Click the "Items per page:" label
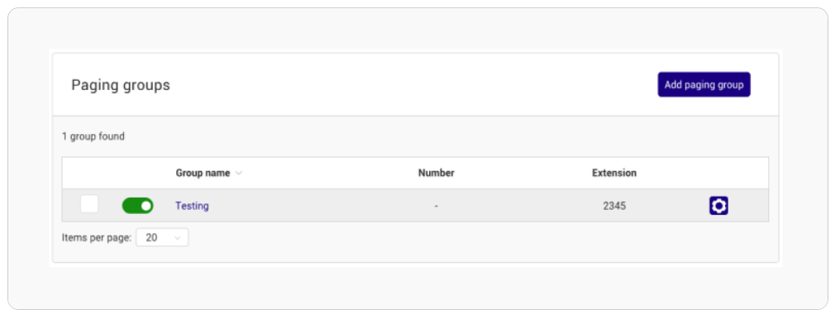This screenshot has width=835, height=319. [97, 237]
